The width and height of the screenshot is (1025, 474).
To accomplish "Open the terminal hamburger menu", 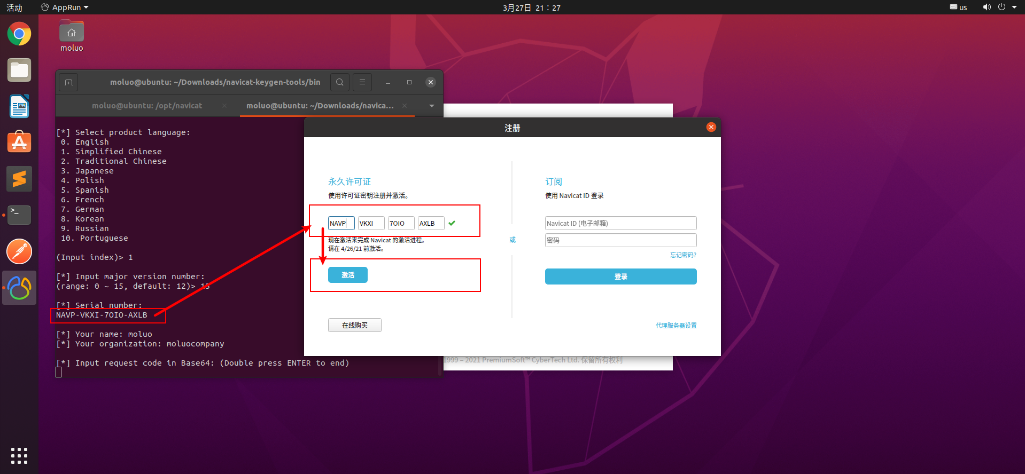I will [x=362, y=82].
